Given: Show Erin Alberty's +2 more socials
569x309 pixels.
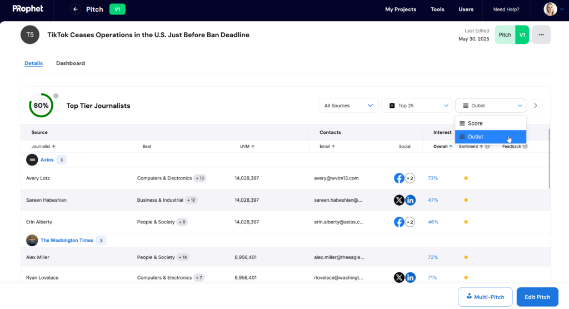Looking at the screenshot, I should 410,222.
